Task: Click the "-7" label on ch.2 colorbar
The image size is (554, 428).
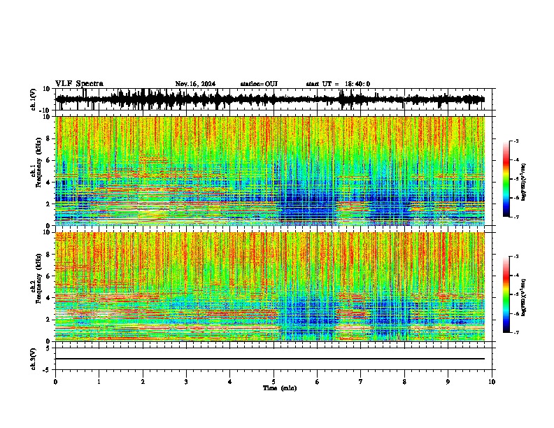Action: click(516, 333)
